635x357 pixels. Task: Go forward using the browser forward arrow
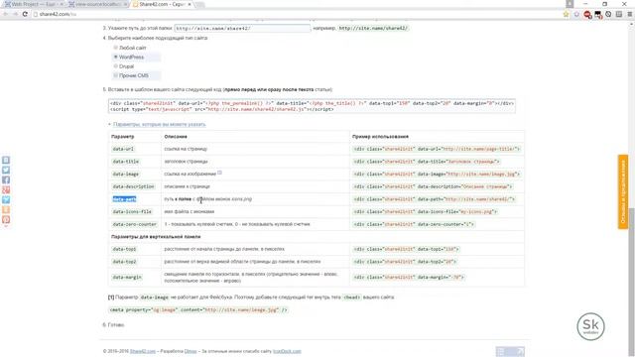coord(15,14)
